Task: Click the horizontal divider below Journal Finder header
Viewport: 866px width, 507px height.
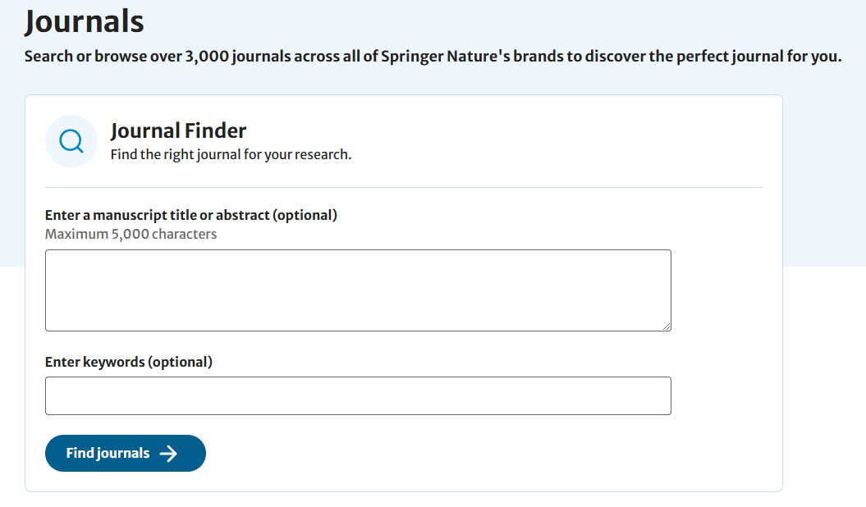Action: point(404,188)
